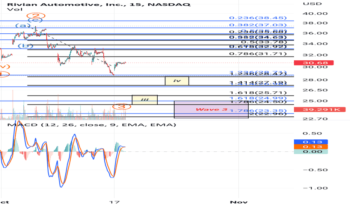Select the 1.618(25.71) Fibonacci extension label
The width and height of the screenshot is (350, 206).
click(x=258, y=93)
